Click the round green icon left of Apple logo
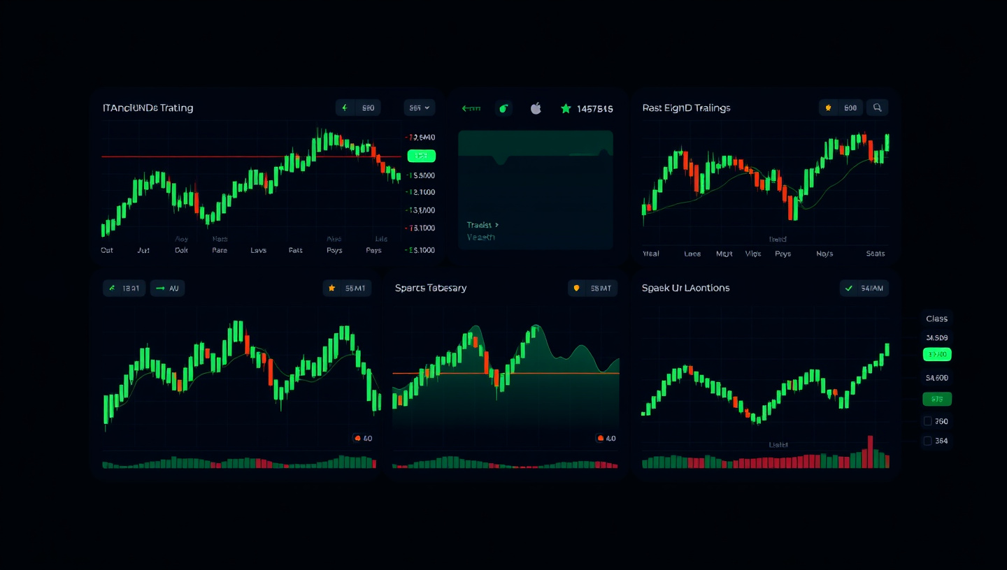This screenshot has height=570, width=1007. coord(503,108)
